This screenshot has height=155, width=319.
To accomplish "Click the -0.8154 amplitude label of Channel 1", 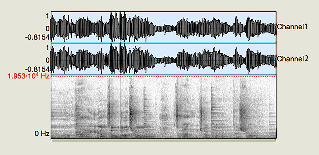I will (x=37, y=37).
